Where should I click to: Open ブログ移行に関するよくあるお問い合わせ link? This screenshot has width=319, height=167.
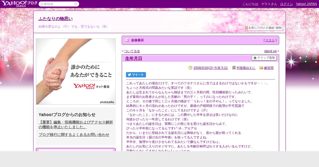click(x=74, y=135)
